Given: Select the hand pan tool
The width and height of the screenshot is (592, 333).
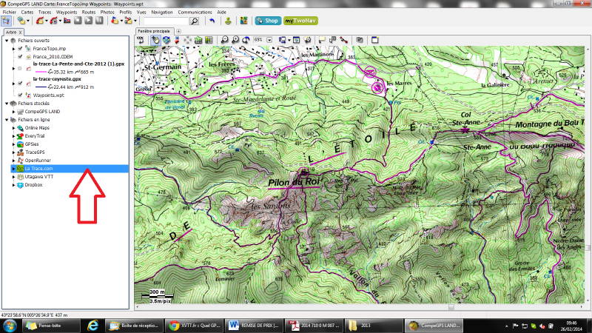Looking at the screenshot, I should (x=155, y=40).
